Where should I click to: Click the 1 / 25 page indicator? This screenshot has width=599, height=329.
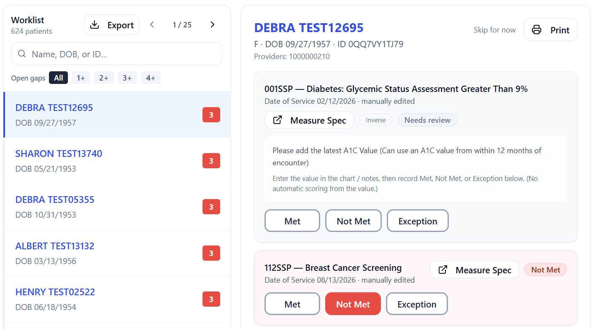pos(182,25)
